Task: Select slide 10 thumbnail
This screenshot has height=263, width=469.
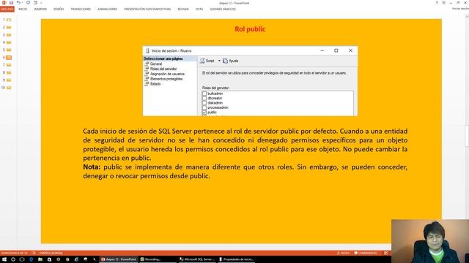Action: coord(9,88)
